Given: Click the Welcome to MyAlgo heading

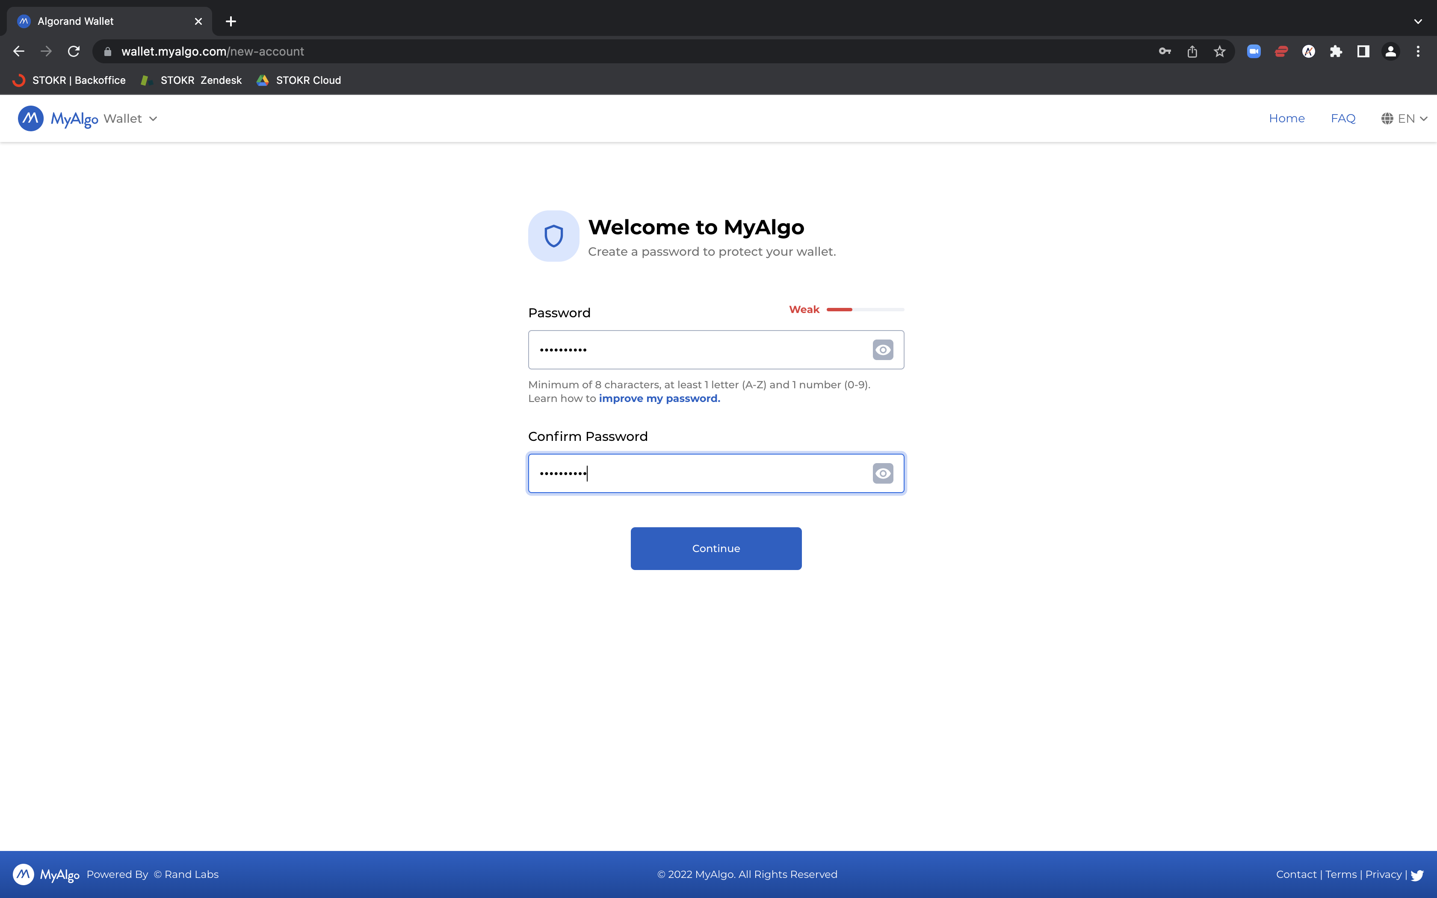Looking at the screenshot, I should [696, 227].
